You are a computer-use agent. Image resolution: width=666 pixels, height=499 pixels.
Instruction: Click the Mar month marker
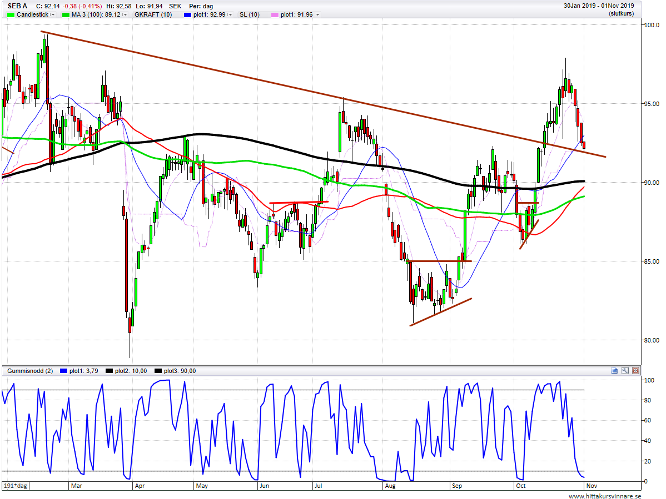pos(77,486)
